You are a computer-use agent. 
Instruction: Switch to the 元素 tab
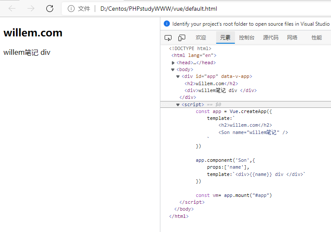coord(225,38)
